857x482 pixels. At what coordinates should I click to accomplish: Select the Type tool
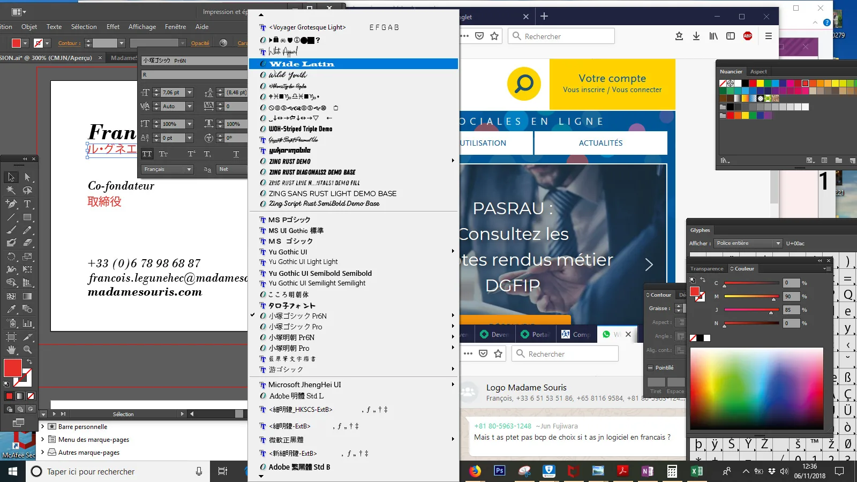pos(27,204)
